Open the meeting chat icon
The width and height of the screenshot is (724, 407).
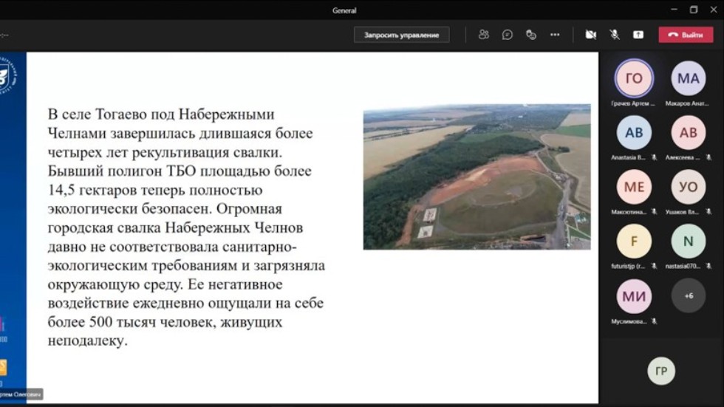click(508, 34)
